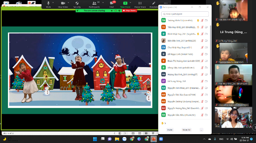
Task: Pause the screen share
Action: (x=140, y=3)
